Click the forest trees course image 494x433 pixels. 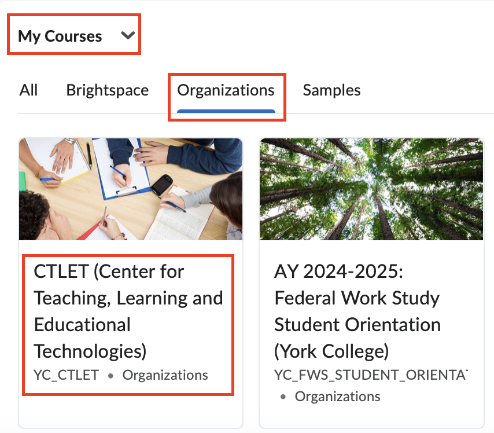pyautogui.click(x=371, y=189)
